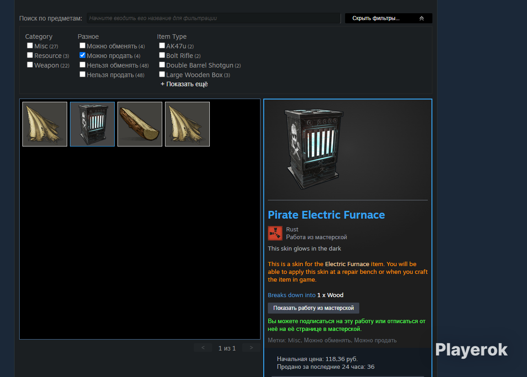The image size is (527, 377).
Task: Check the Можно обменять filter
Action: point(82,45)
